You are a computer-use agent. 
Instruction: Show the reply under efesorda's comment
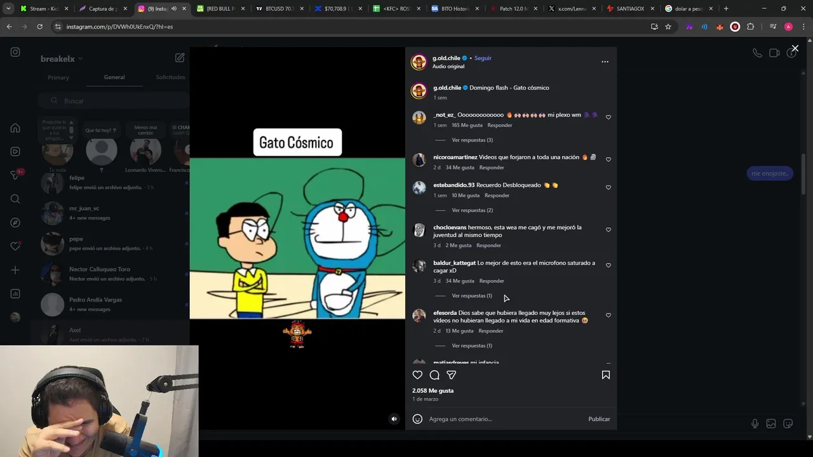point(472,346)
